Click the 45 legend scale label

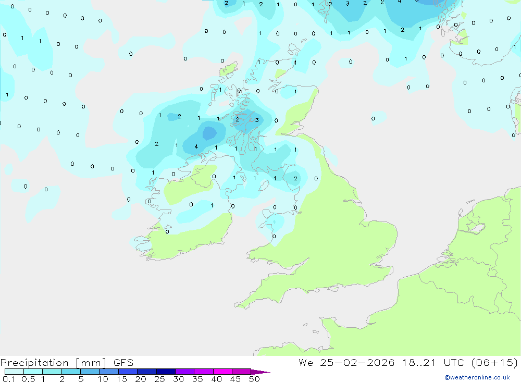(x=235, y=379)
